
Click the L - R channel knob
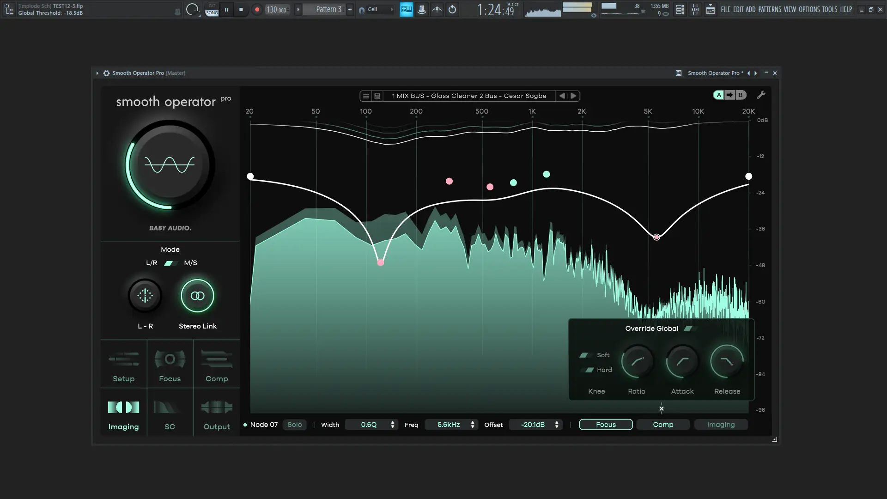coord(145,296)
